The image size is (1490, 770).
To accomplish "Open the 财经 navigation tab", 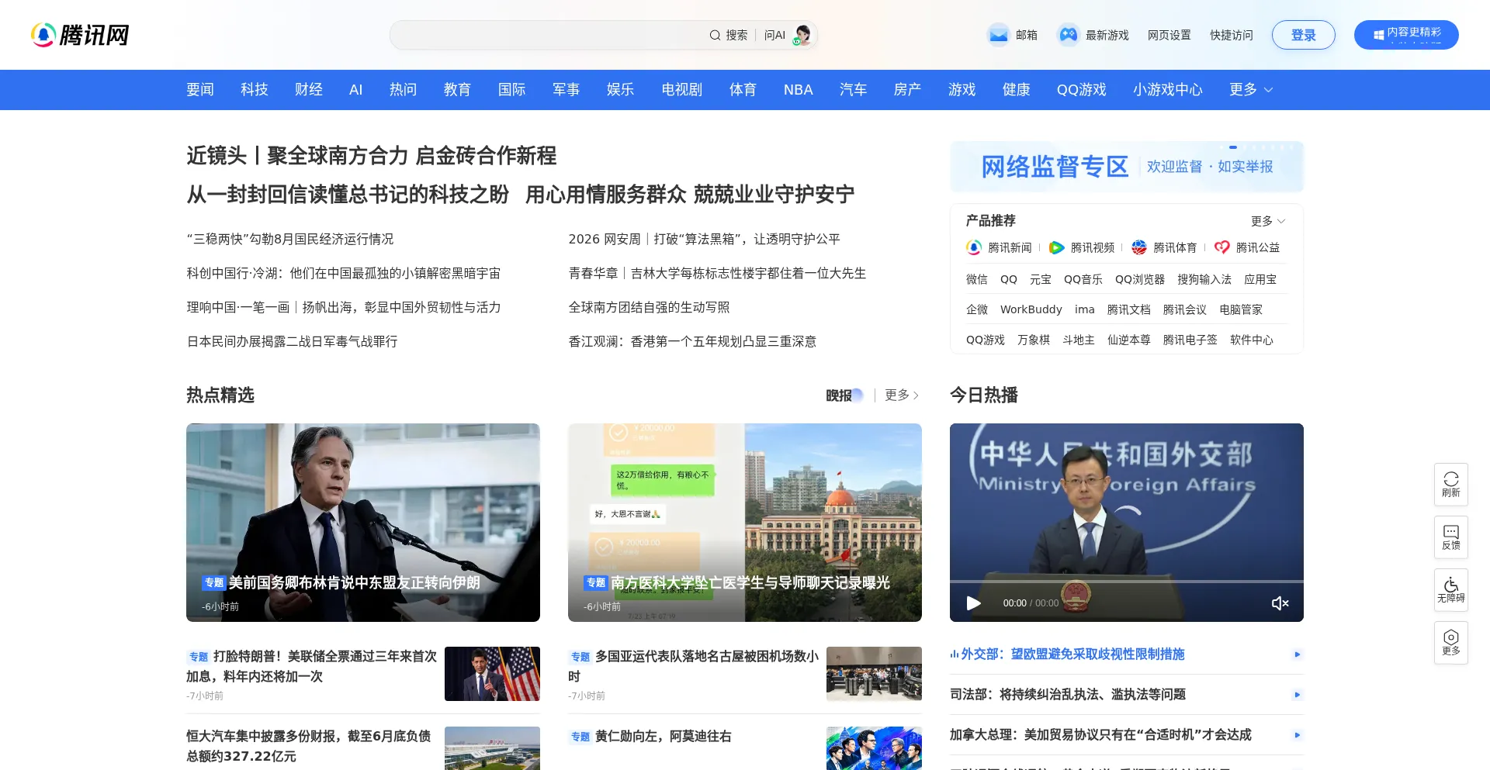I will pos(309,90).
